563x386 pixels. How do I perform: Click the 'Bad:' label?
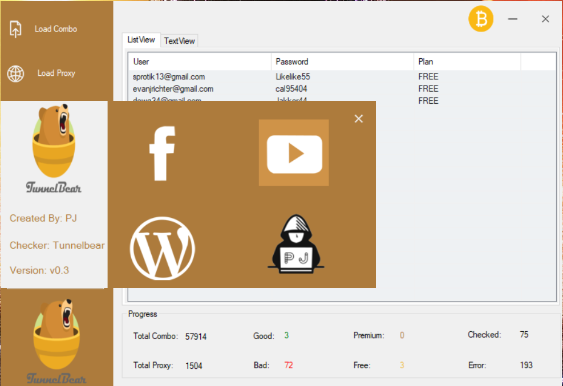261,365
